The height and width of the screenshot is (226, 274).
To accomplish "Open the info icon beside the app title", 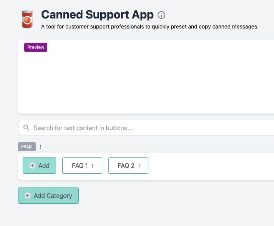I will 161,15.
